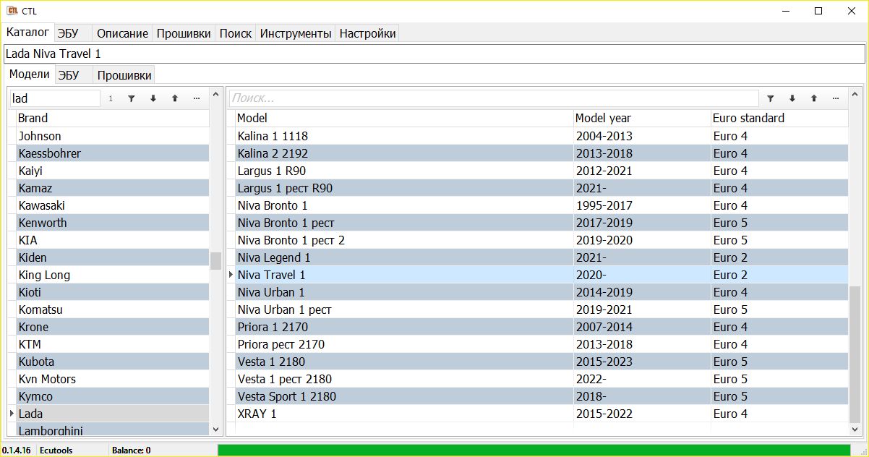Select the Модели sub-tab
869x457 pixels.
(x=30, y=74)
